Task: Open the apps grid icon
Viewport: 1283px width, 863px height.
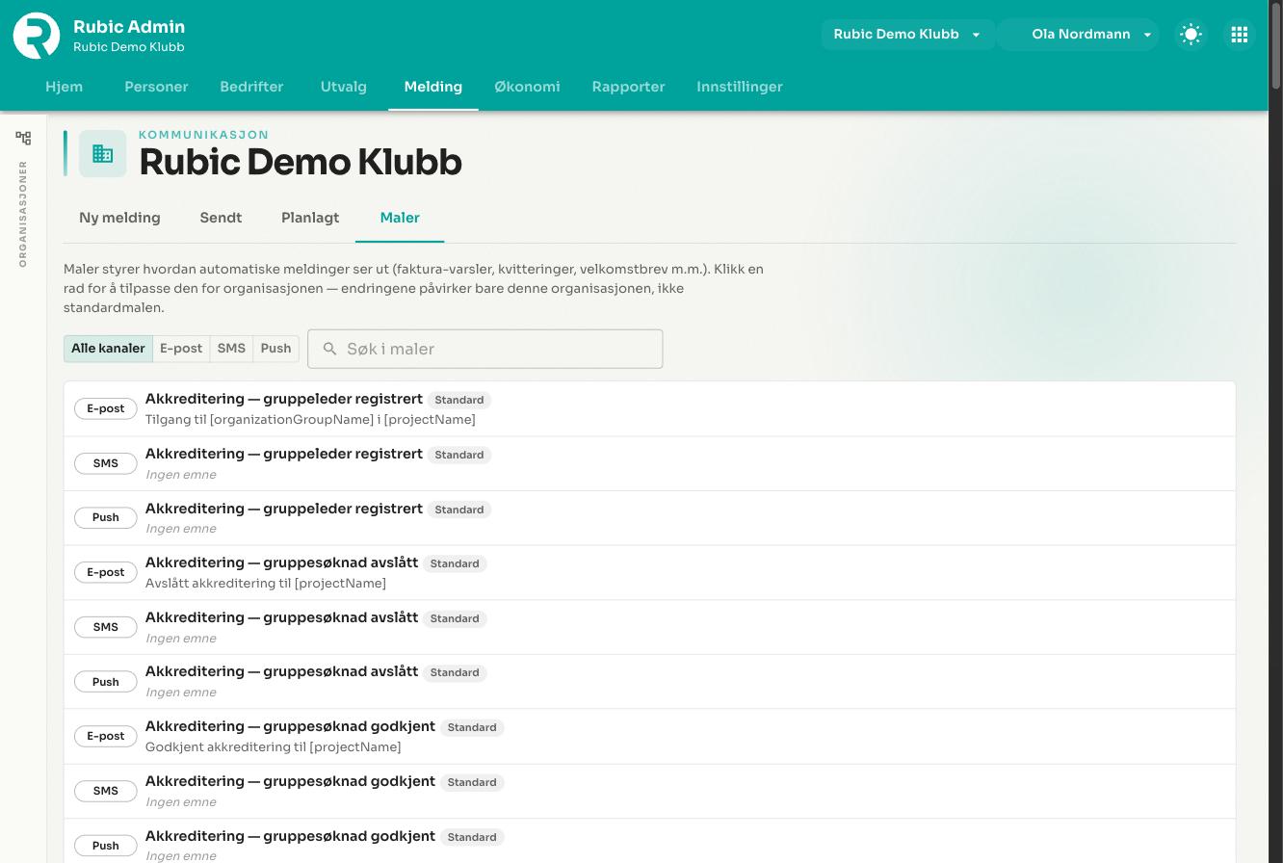Action: 1240,35
